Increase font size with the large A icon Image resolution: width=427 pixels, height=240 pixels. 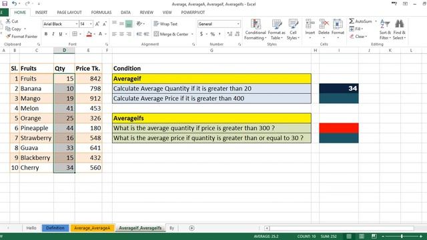[x=97, y=24]
